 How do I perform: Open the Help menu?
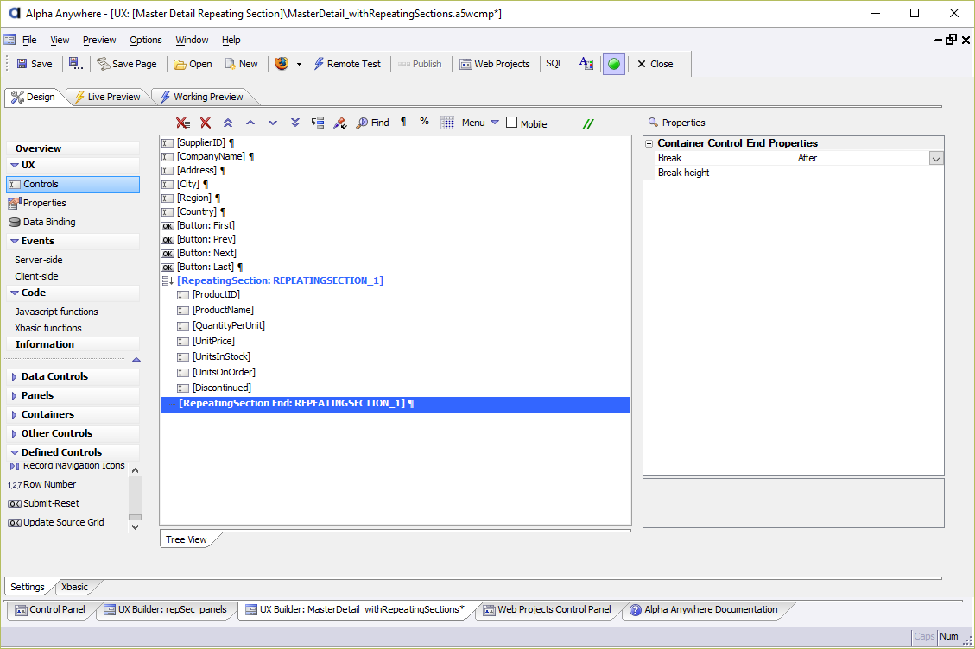231,40
